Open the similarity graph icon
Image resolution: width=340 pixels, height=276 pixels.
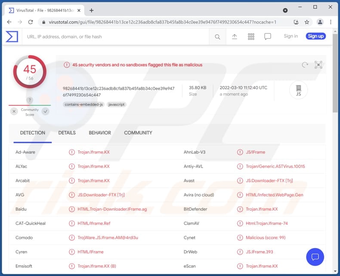click(x=318, y=65)
